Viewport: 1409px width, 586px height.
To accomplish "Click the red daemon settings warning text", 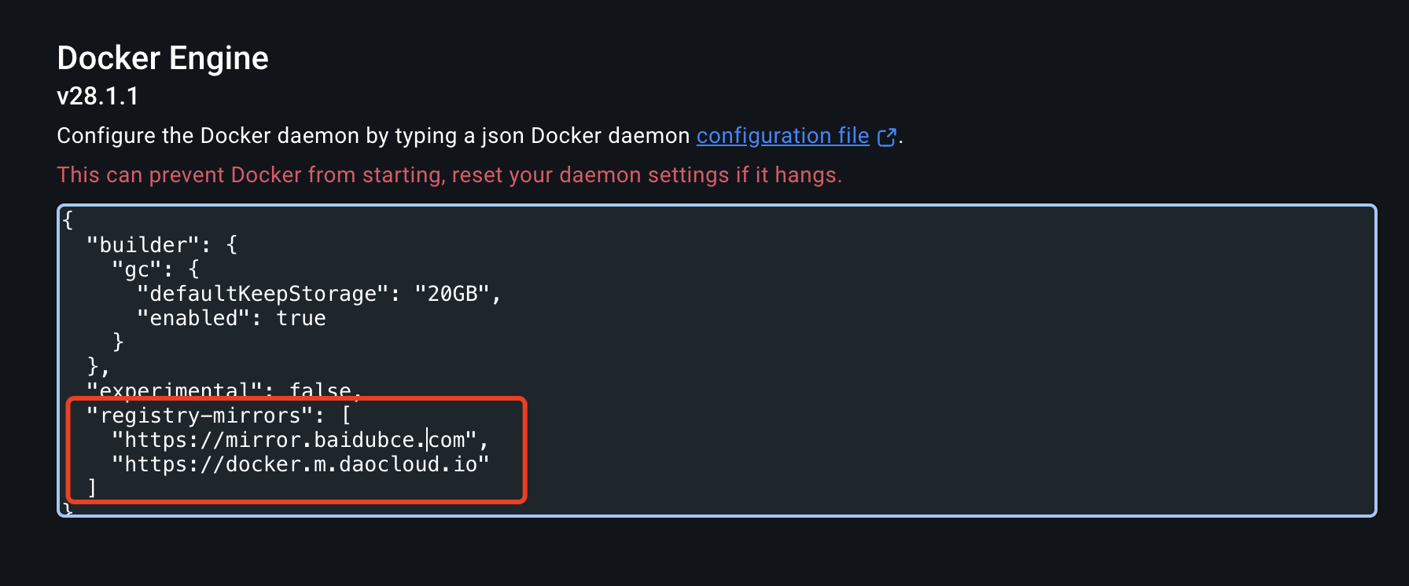I will point(449,174).
